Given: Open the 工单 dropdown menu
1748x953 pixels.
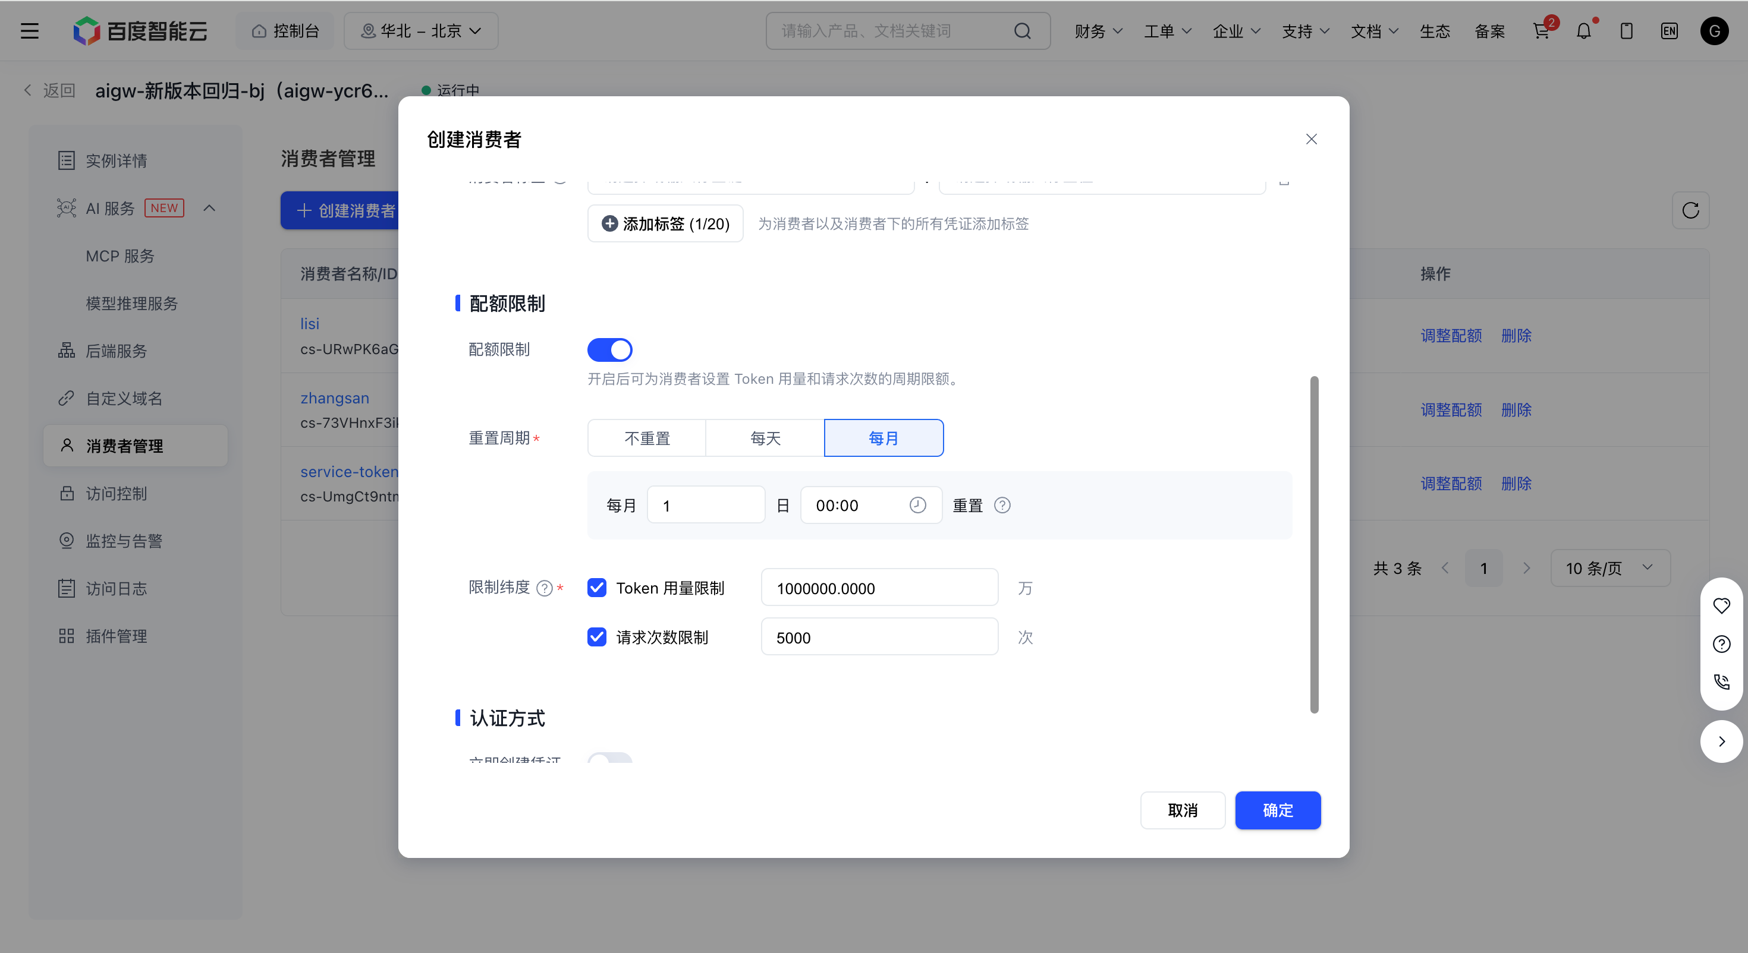Looking at the screenshot, I should click(1167, 31).
